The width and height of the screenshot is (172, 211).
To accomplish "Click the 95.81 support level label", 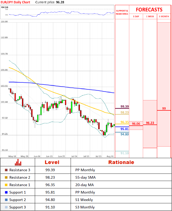I will pyautogui.click(x=124, y=129).
